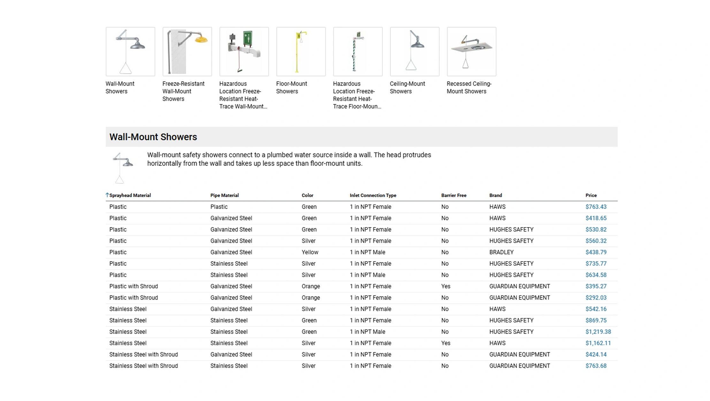Click Stainless Steel with Shroud in $763.68 row
The image size is (710, 401).
[x=144, y=366]
